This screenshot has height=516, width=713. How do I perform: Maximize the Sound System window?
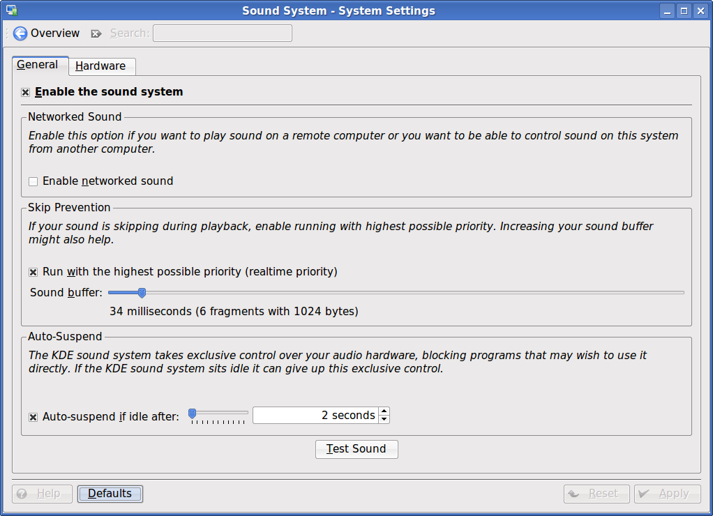point(684,10)
